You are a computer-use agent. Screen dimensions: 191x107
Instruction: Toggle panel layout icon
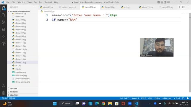pyautogui.click(x=162, y=2)
